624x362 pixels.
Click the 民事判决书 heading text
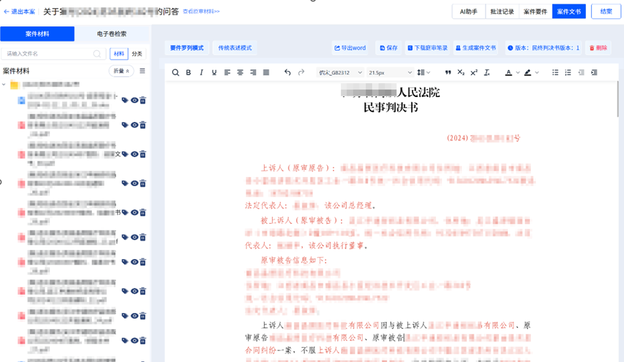click(390, 108)
